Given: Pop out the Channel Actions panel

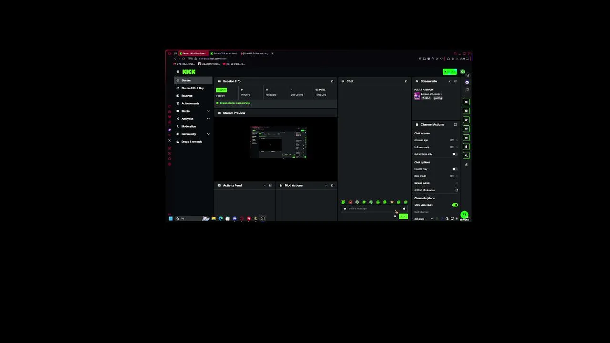Looking at the screenshot, I should point(455,125).
